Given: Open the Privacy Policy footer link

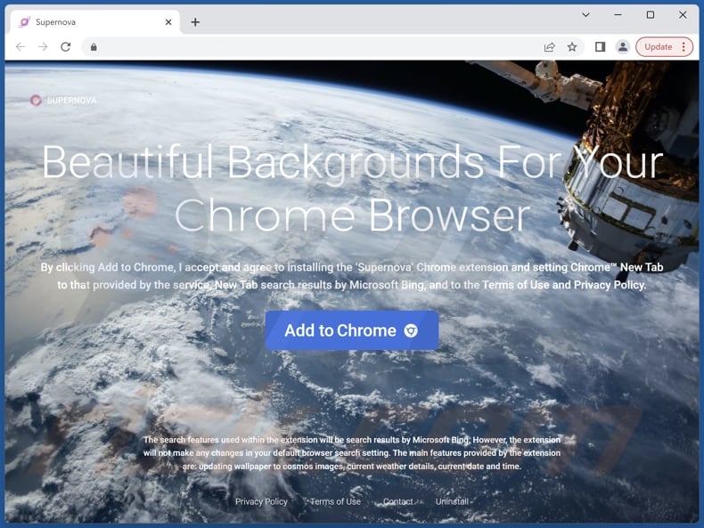Looking at the screenshot, I should click(x=261, y=501).
